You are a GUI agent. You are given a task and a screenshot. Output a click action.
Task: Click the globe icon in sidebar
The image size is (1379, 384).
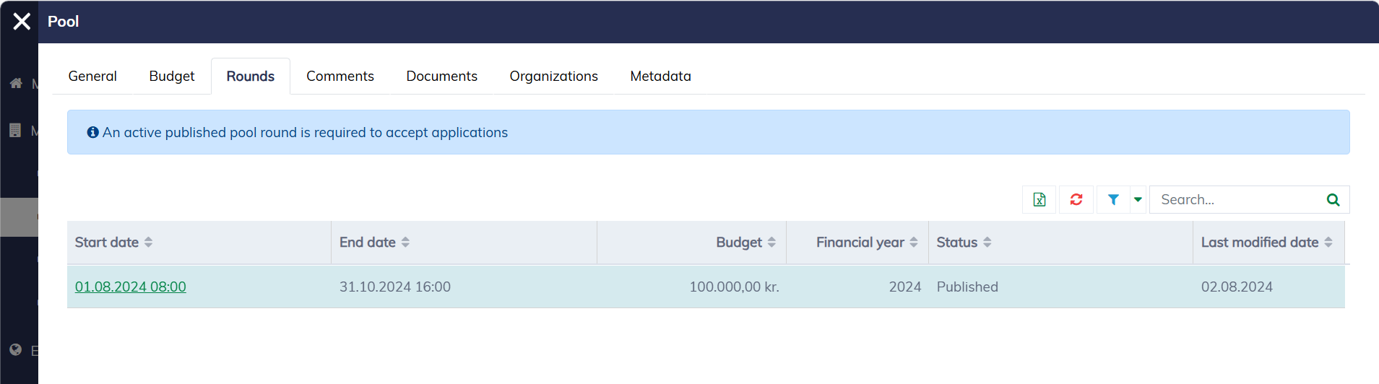(16, 350)
